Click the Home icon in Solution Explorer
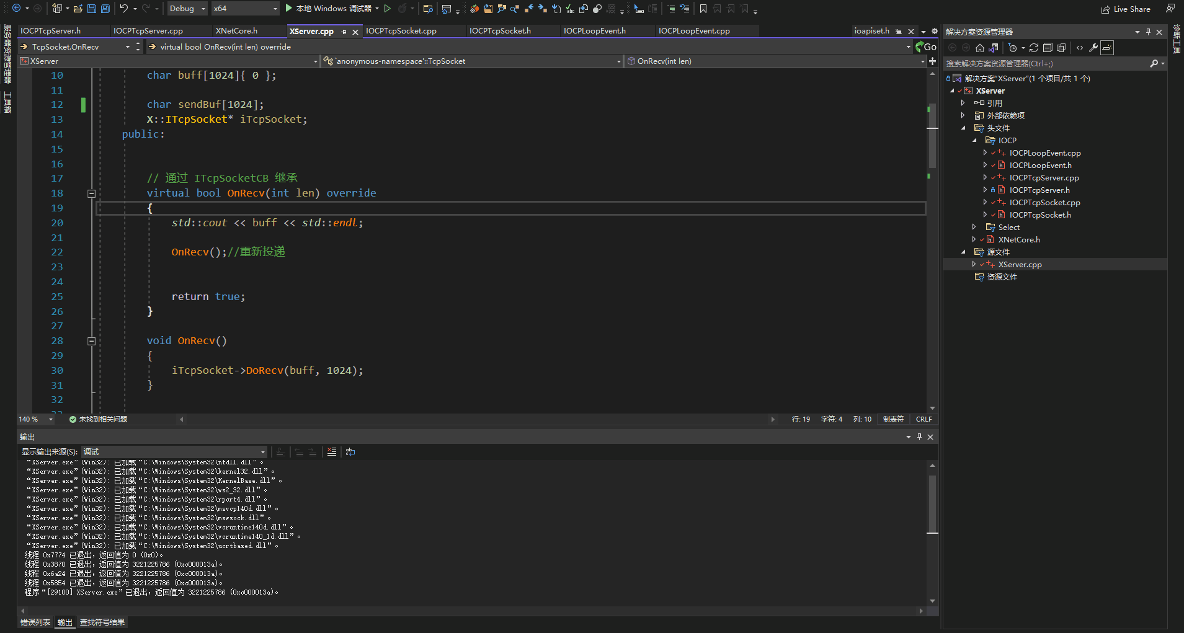1184x633 pixels. (980, 48)
